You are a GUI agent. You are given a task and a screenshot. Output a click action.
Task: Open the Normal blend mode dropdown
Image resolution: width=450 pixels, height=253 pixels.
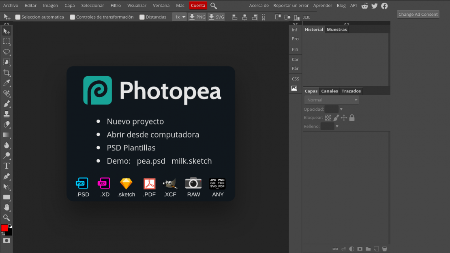pyautogui.click(x=331, y=100)
